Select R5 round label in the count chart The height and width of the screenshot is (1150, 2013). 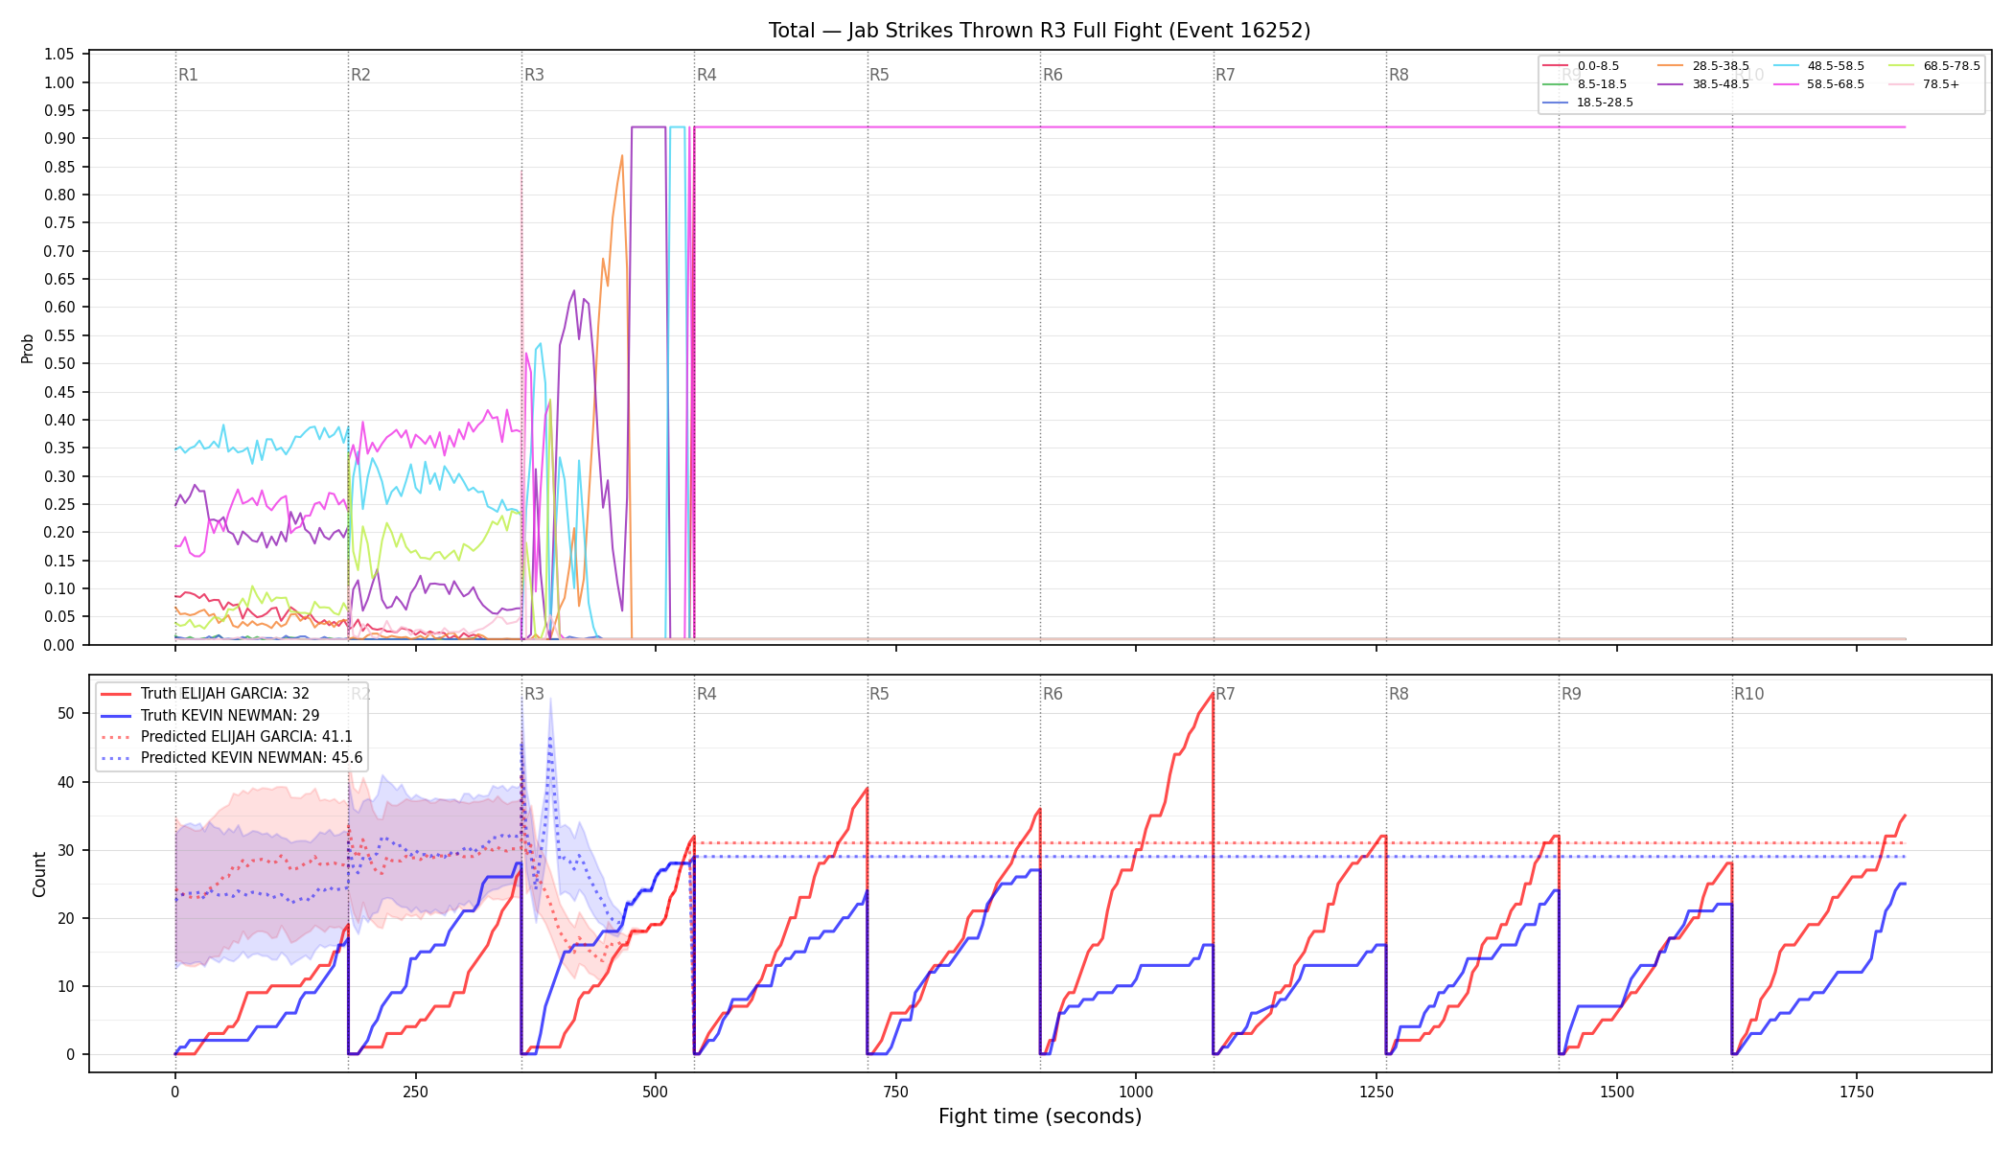tap(879, 694)
